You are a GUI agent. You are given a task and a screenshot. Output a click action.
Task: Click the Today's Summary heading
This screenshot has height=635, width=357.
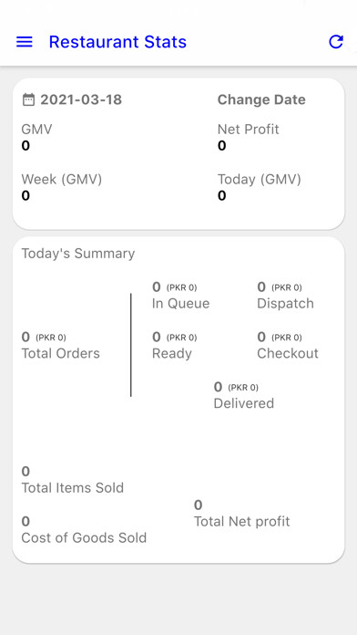pos(78,254)
